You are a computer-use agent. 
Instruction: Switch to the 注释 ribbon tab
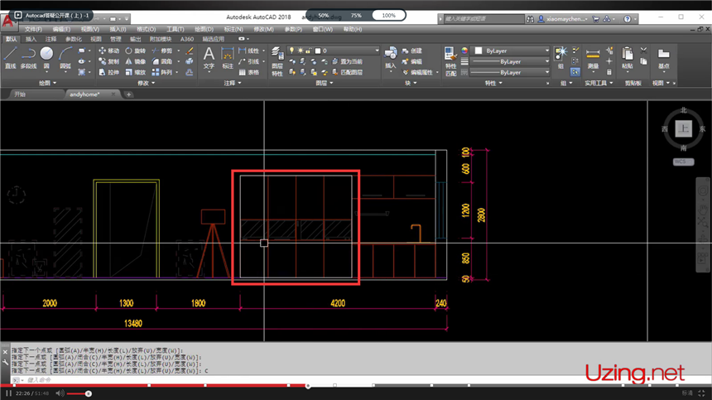tap(51, 38)
